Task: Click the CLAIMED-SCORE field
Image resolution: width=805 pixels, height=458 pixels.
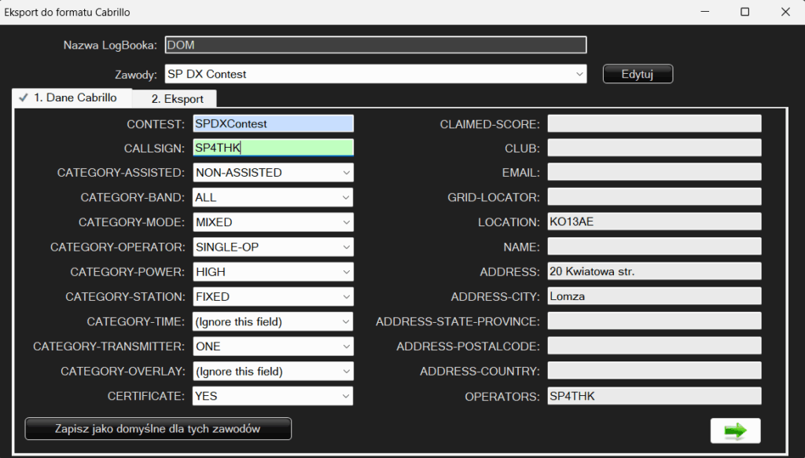Action: (x=654, y=123)
